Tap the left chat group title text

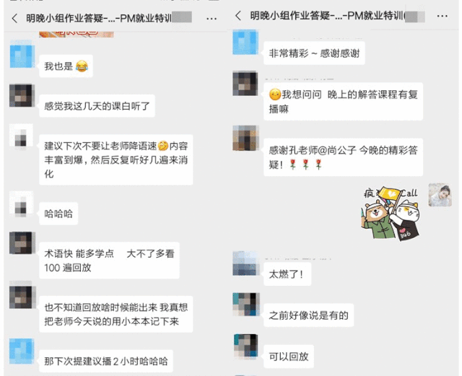pyautogui.click(x=99, y=19)
